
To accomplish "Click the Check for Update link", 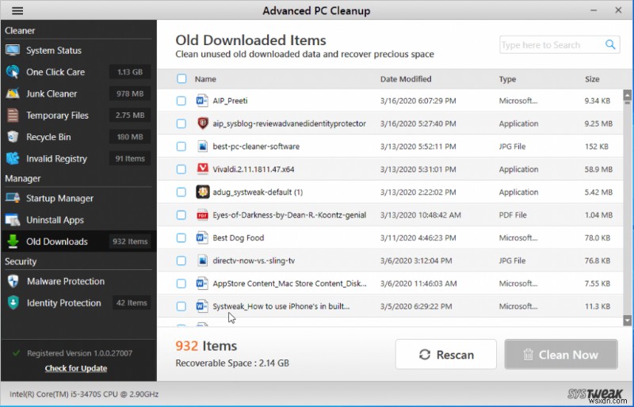I will 76,368.
